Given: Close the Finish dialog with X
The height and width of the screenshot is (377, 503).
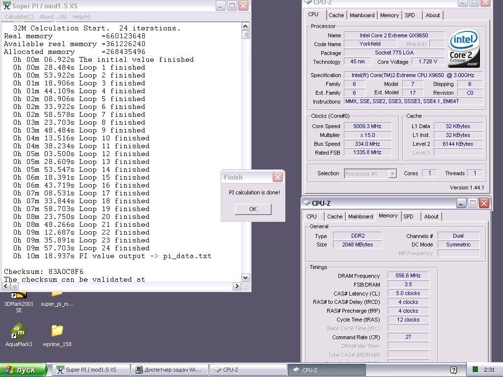Looking at the screenshot, I should [x=278, y=177].
